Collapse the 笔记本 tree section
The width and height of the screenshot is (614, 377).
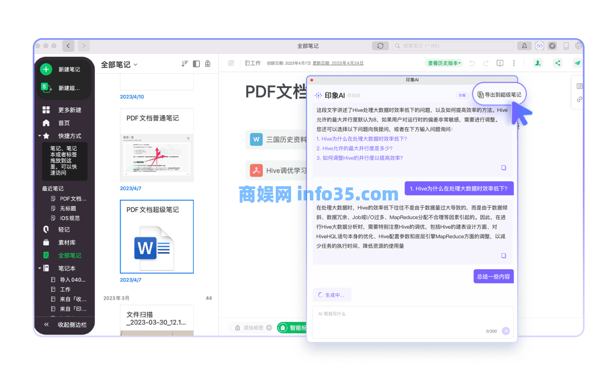click(x=39, y=268)
